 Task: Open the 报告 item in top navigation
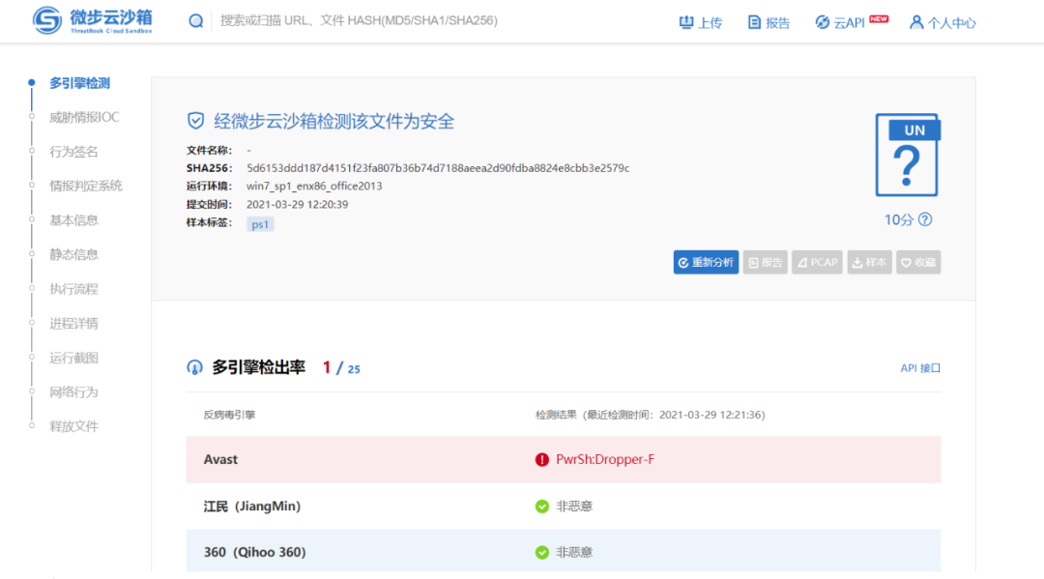769,22
